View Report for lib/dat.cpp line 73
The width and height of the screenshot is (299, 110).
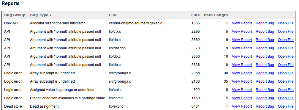coord(242,48)
